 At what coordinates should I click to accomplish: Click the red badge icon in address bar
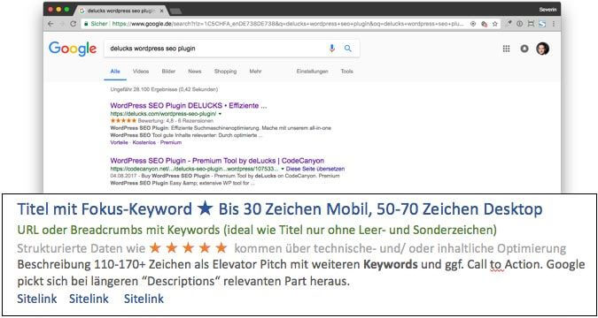(x=484, y=24)
